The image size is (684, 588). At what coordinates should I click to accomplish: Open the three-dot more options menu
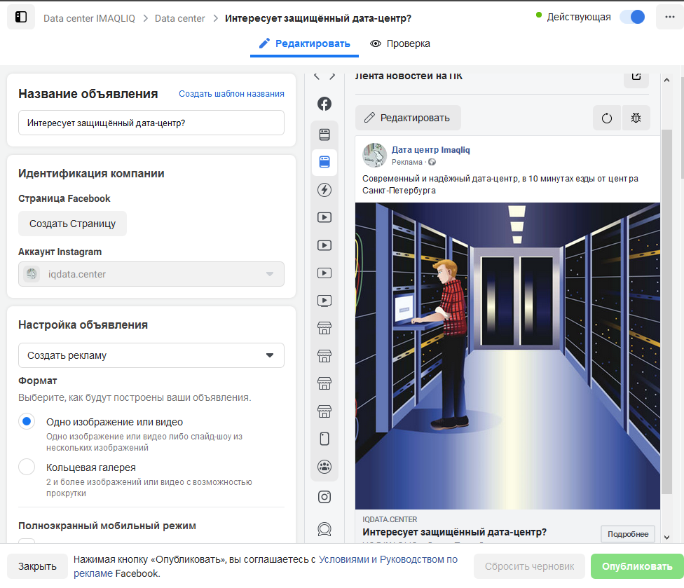tap(669, 18)
